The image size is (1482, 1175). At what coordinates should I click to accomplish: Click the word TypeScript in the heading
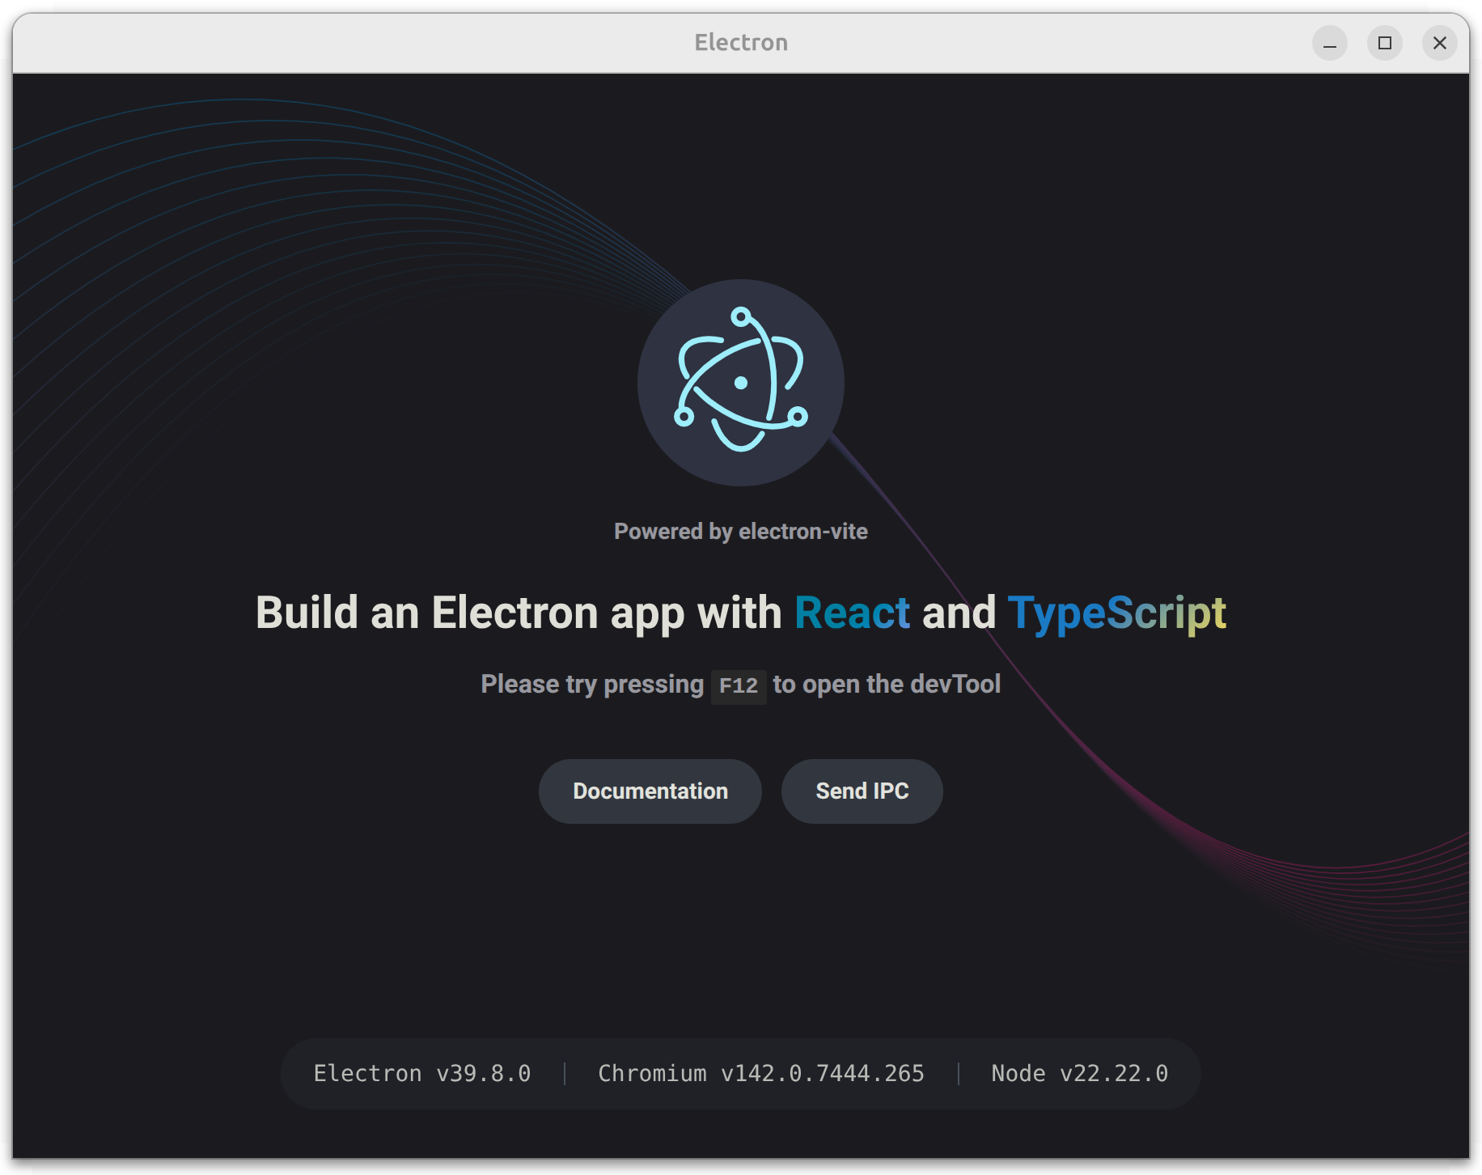pos(1116,613)
